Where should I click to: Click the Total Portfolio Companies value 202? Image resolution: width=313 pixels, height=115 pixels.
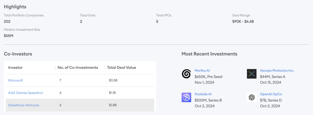click(x=7, y=22)
